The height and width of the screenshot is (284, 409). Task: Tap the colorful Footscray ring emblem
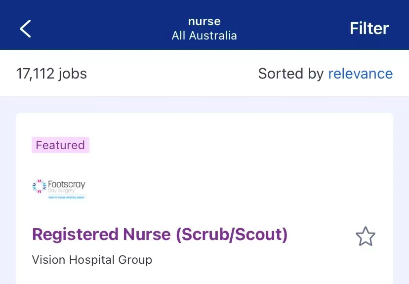click(x=39, y=186)
